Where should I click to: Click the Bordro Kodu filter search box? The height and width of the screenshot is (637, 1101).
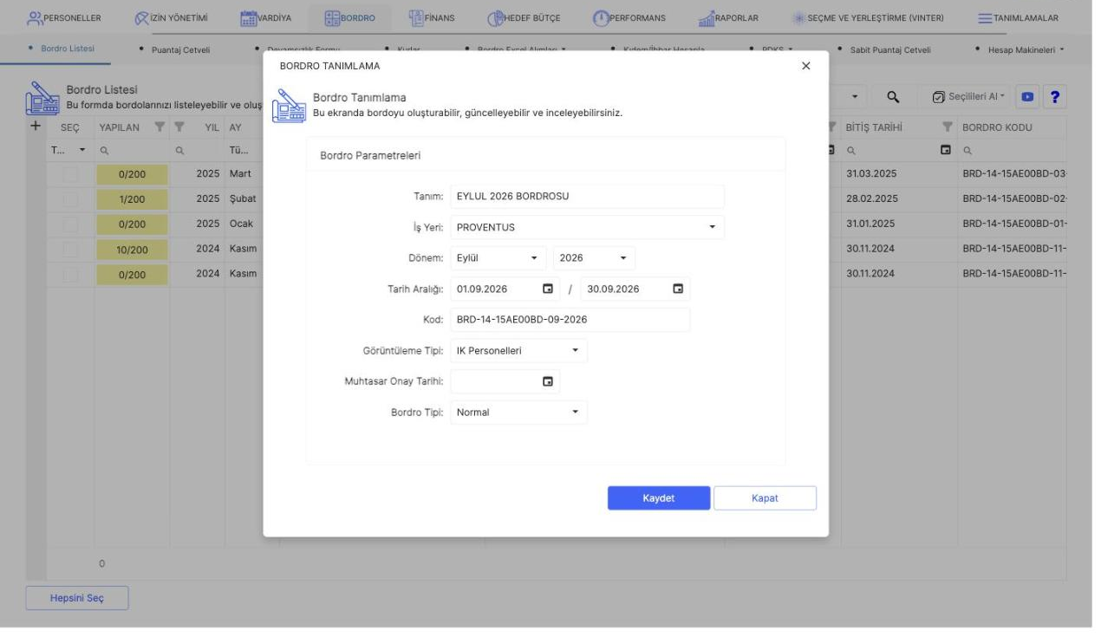pyautogui.click(x=1012, y=149)
